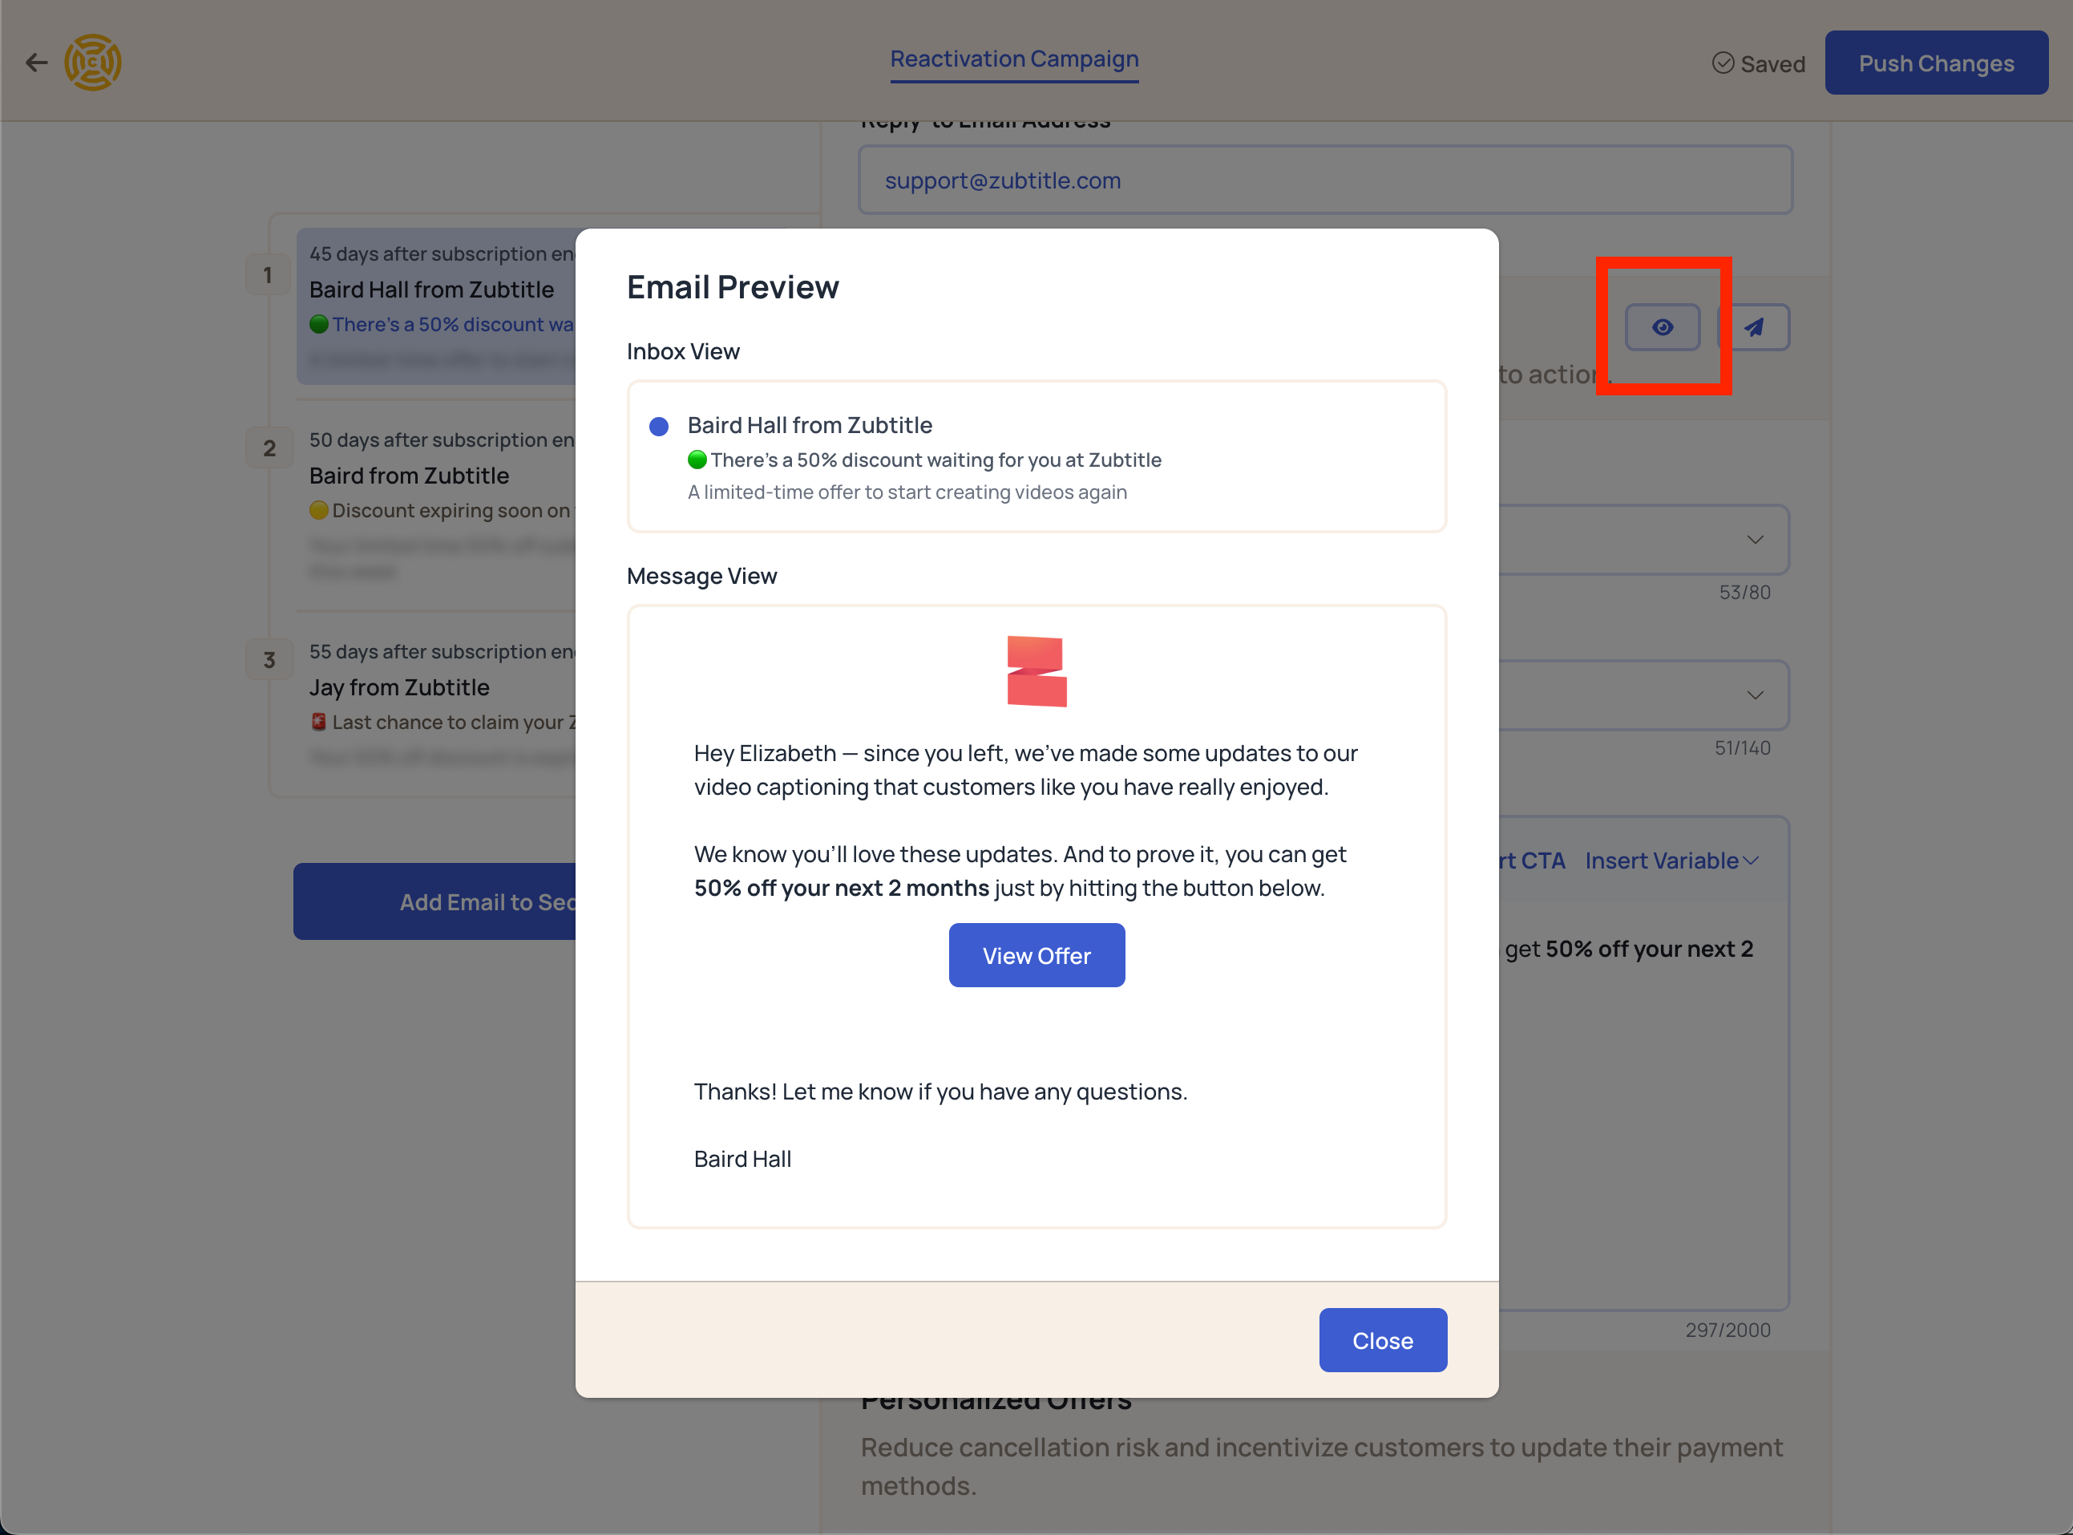Click the Saved checkmark status icon
Viewport: 2073px width, 1535px height.
point(1723,63)
